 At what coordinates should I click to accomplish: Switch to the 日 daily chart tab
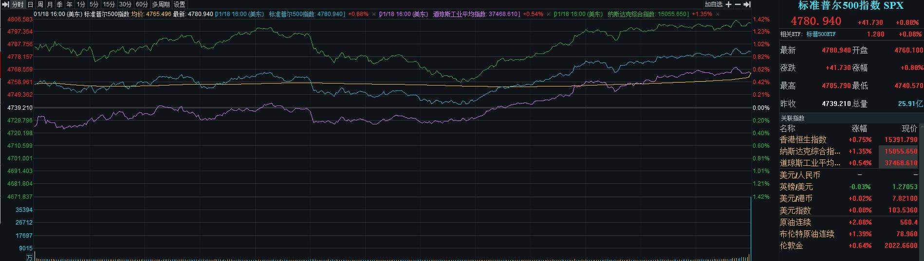coord(30,4)
